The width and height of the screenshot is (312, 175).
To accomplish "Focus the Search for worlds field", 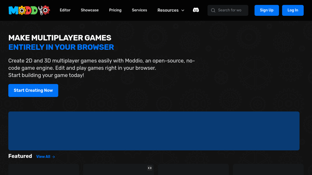I will [228, 10].
